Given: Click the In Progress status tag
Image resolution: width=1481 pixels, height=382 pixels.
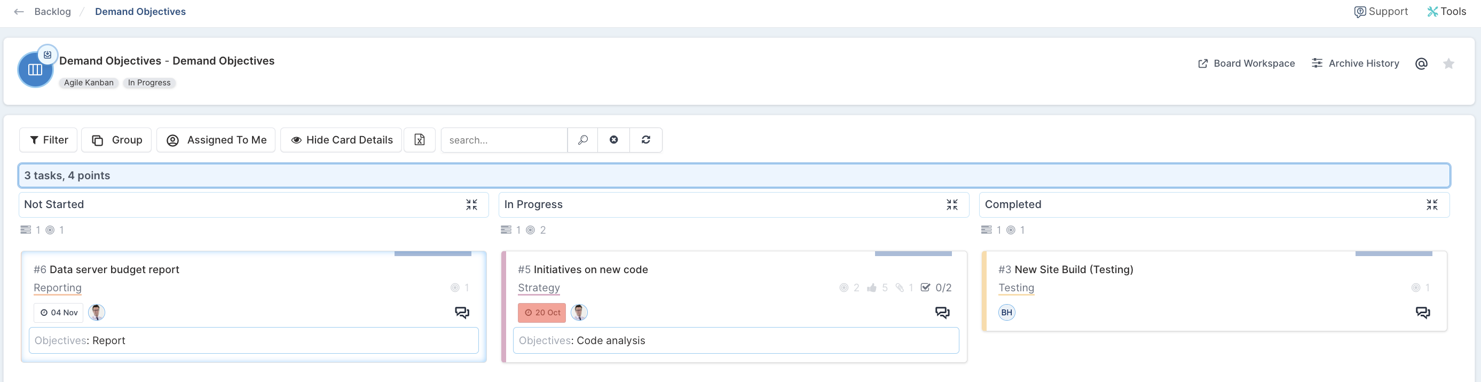Looking at the screenshot, I should click(x=149, y=83).
